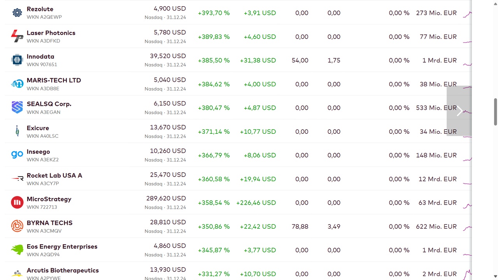Click the Rocket Lab USA A logo

click(x=17, y=179)
